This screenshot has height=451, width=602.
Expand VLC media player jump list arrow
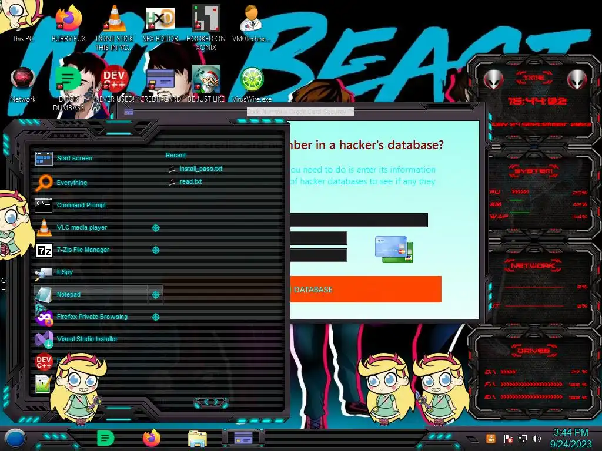click(x=155, y=228)
